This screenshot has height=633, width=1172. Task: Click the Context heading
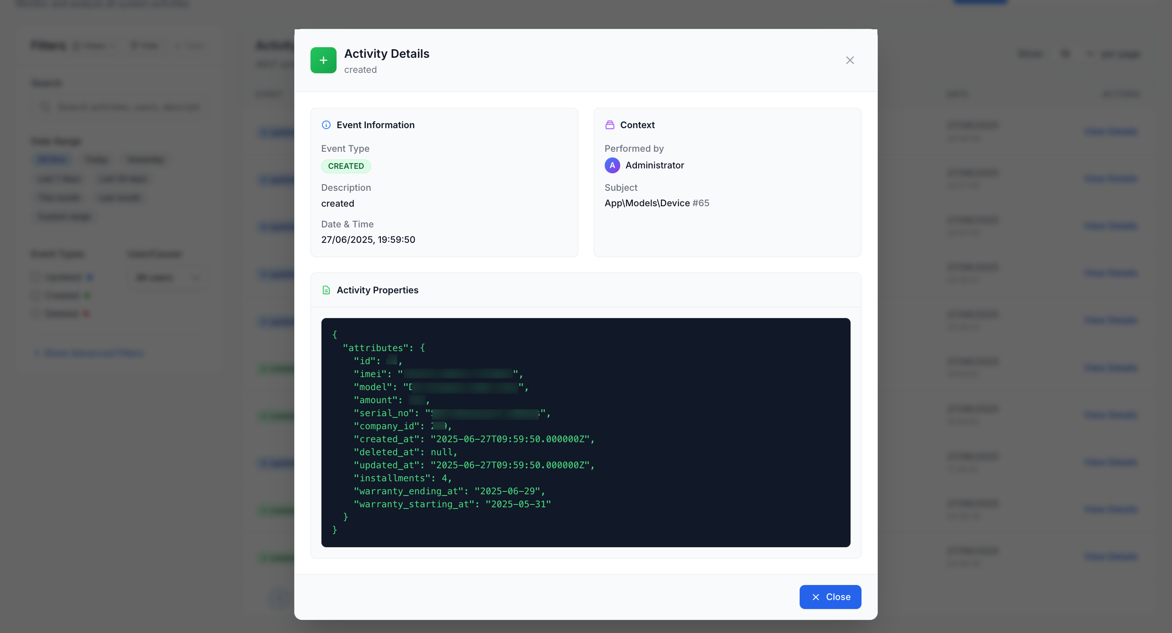[637, 124]
